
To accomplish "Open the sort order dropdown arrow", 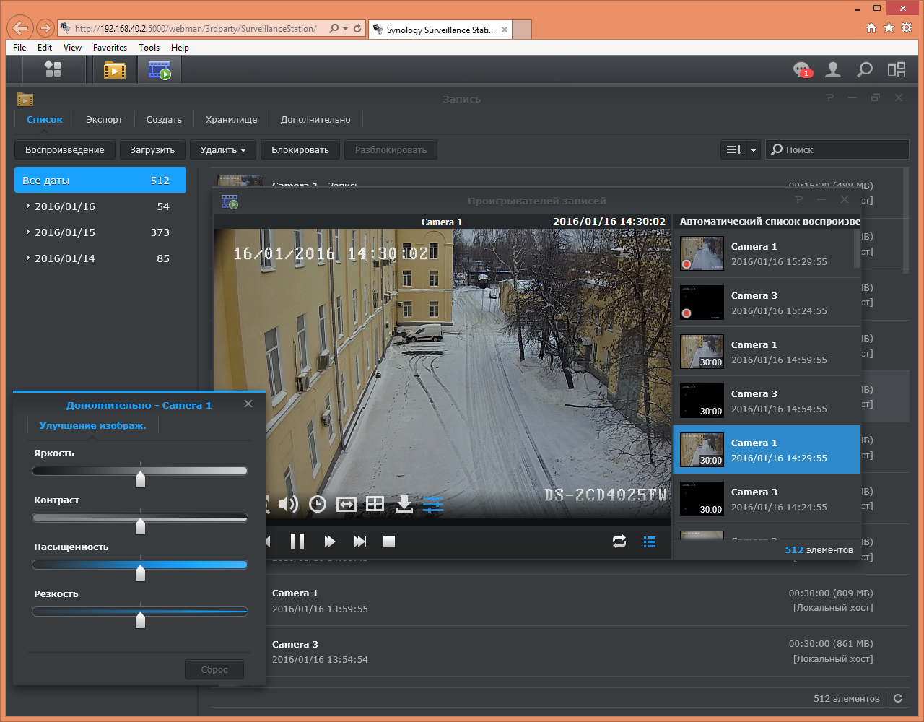I will point(754,150).
